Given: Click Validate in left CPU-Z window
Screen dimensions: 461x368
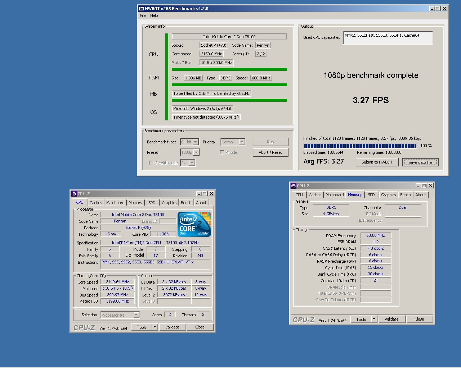Looking at the screenshot, I should (x=172, y=327).
